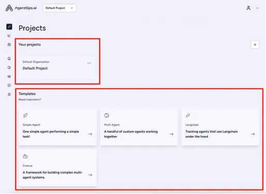The image size is (266, 194).
Task: Click the AgentOps.ai logo
Action: pos(21,8)
